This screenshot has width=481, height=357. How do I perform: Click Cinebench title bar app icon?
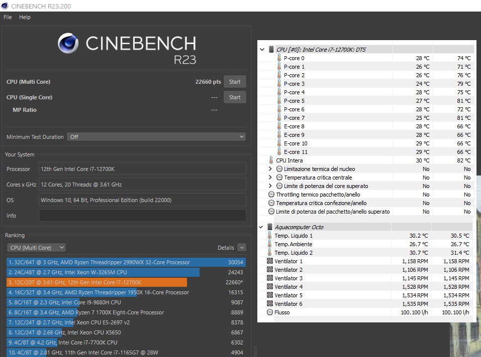click(x=5, y=6)
